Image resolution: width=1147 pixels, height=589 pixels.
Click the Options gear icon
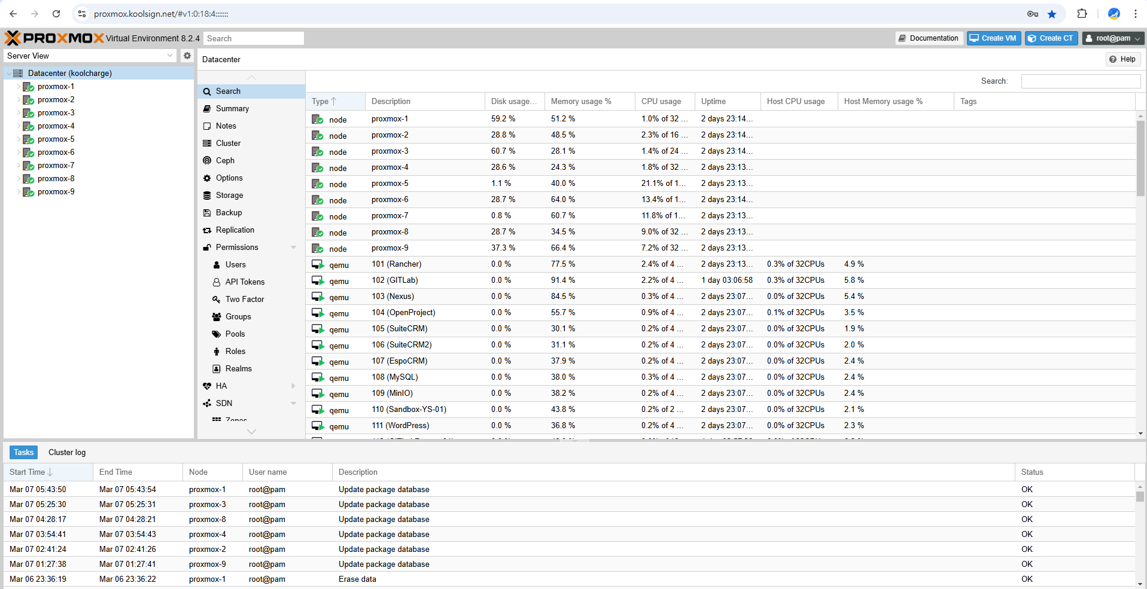pos(207,178)
